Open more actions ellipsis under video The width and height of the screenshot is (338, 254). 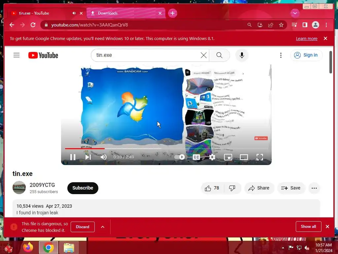coord(314,188)
